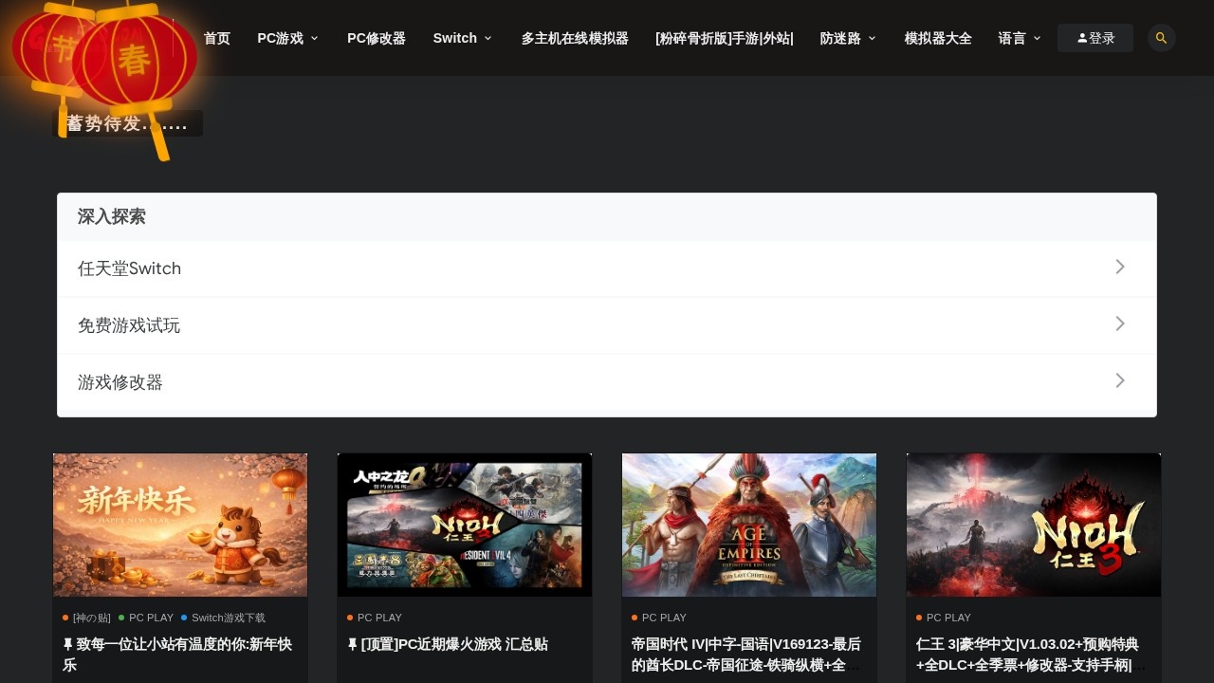Click the chevron beside 任天堂Switch
The width and height of the screenshot is (1214, 683).
tap(1120, 268)
